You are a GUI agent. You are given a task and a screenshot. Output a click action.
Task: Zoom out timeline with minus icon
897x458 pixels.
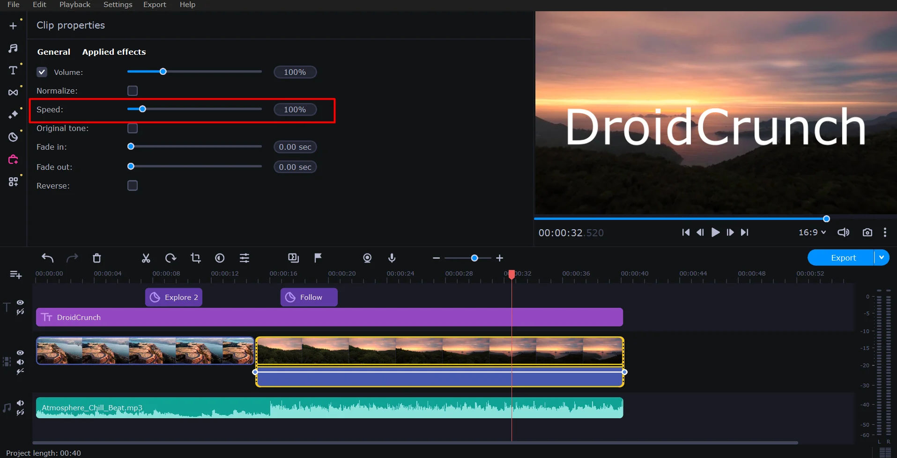(x=436, y=258)
